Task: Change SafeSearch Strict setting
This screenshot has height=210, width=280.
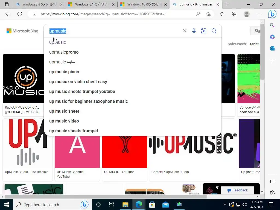Action: 254,44
